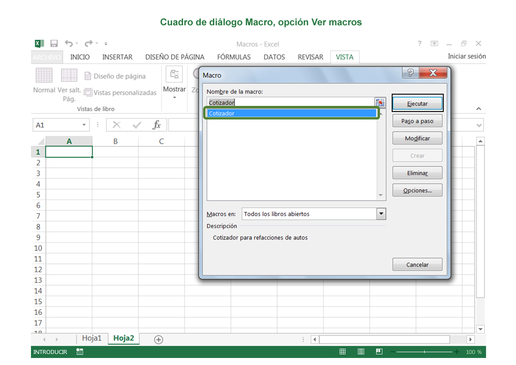Click Cancelar in the Macro dialog
516x365 pixels.
point(417,265)
